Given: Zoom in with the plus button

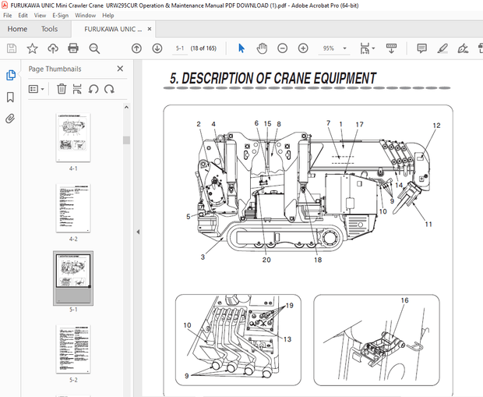Looking at the screenshot, I should coord(303,48).
